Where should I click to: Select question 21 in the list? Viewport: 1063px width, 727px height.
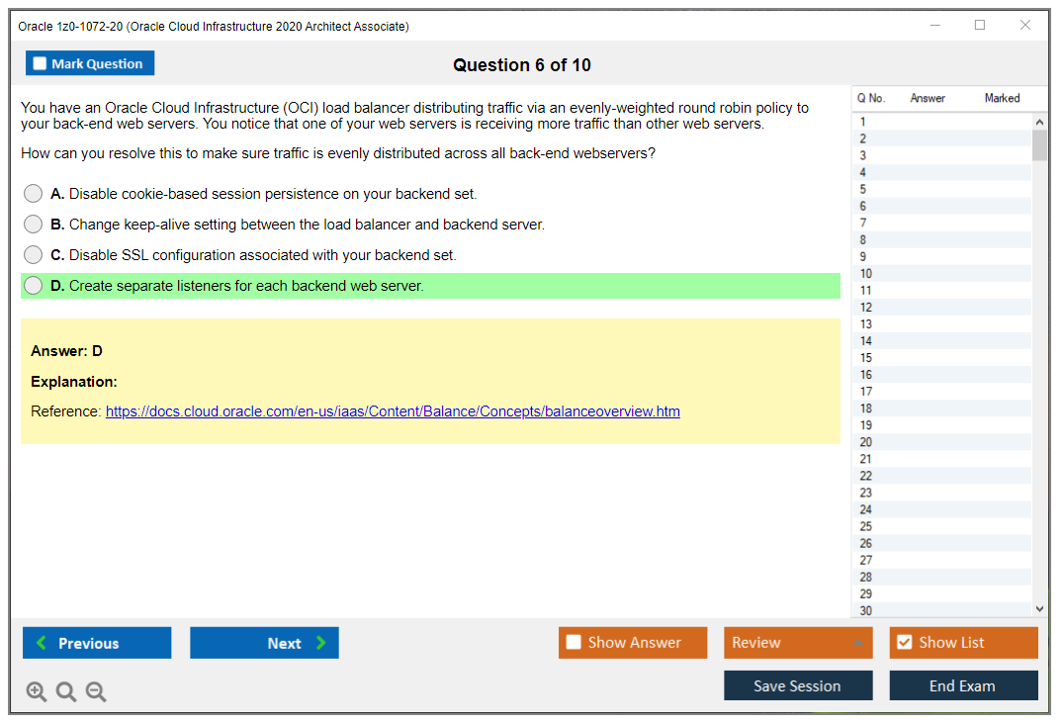pyautogui.click(x=941, y=459)
